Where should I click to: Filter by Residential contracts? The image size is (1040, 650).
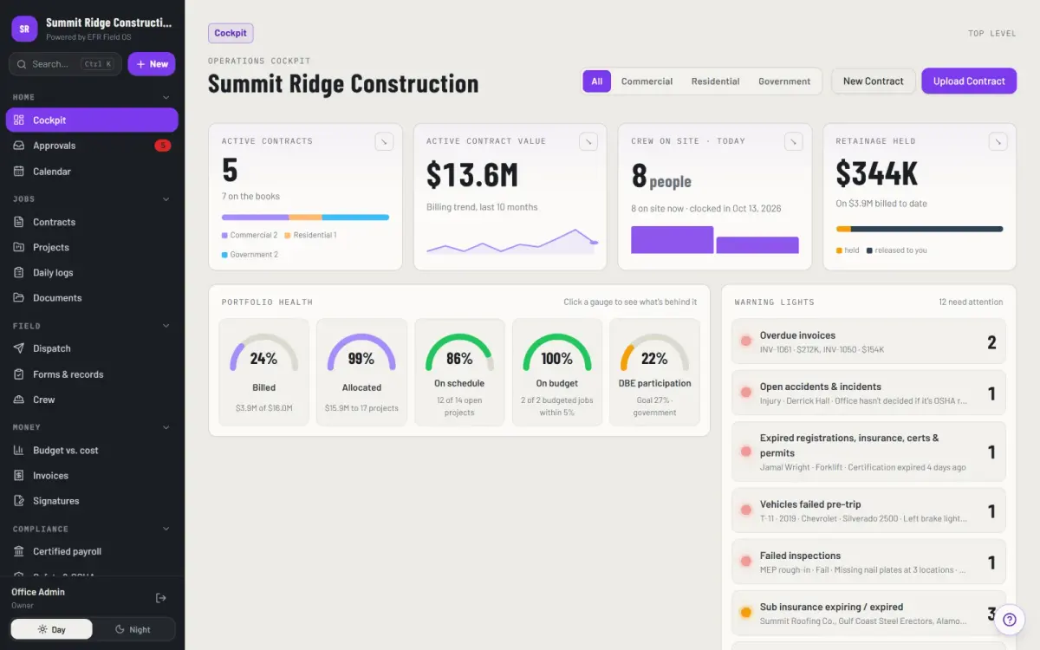(715, 81)
